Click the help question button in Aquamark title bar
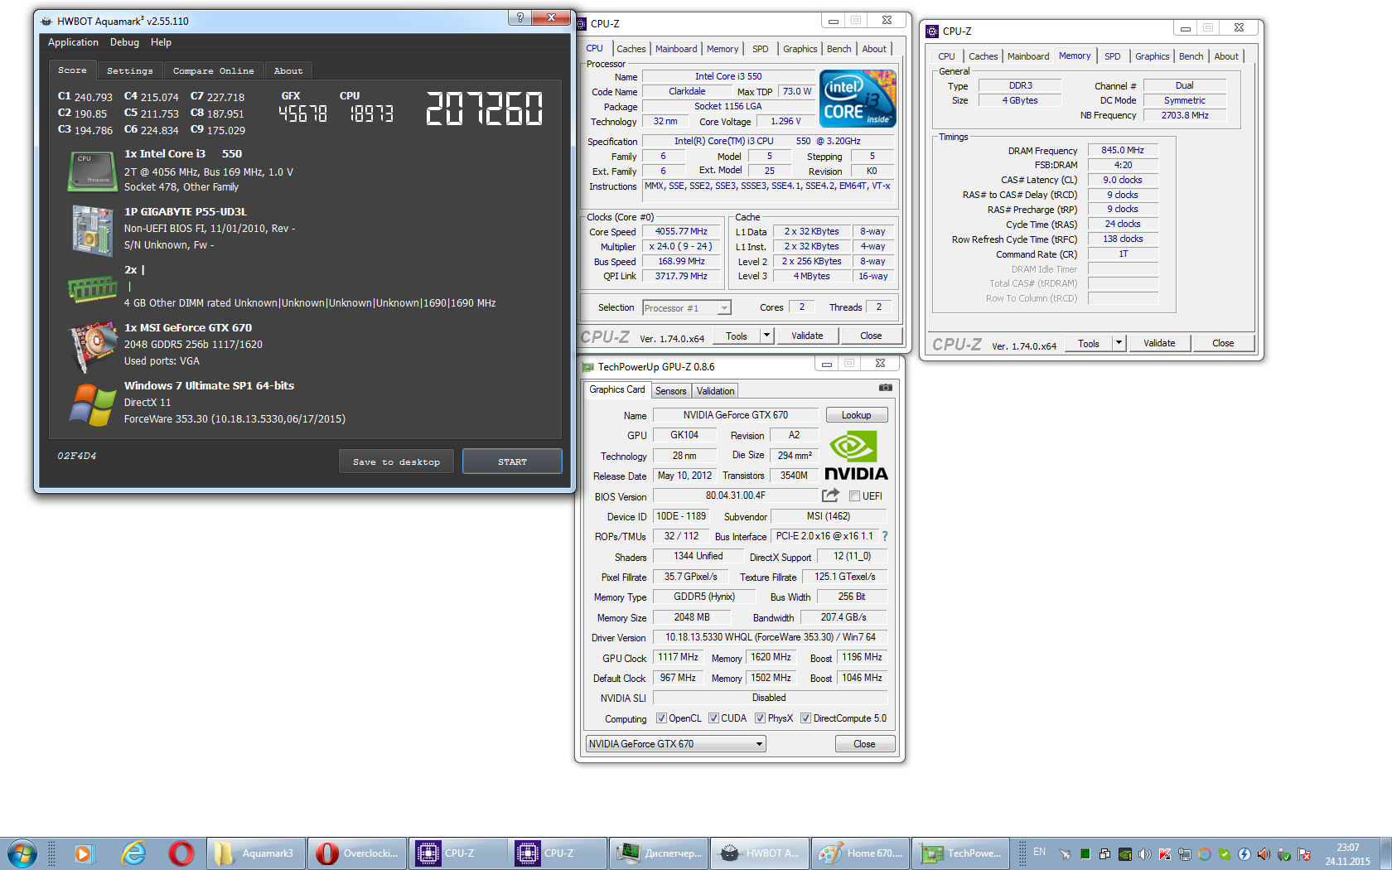Viewport: 1392px width, 870px height. pos(520,17)
